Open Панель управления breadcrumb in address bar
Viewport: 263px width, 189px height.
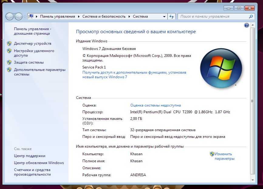[x=57, y=16]
